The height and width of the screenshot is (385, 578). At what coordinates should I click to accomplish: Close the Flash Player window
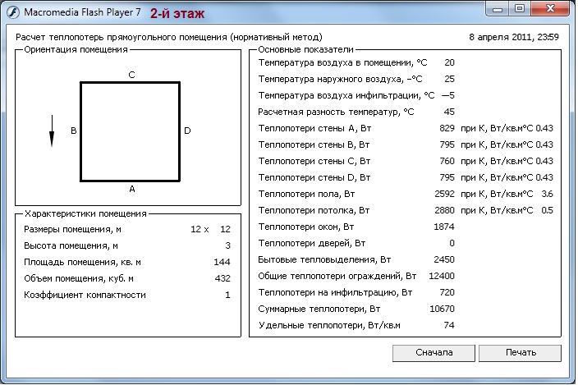550,9
